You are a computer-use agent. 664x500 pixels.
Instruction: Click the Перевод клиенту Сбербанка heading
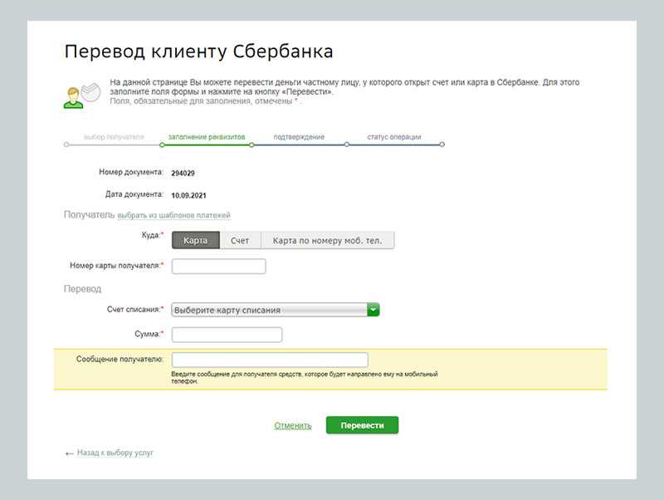pyautogui.click(x=198, y=51)
